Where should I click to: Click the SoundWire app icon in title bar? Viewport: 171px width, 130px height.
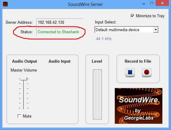(x=5, y=4)
